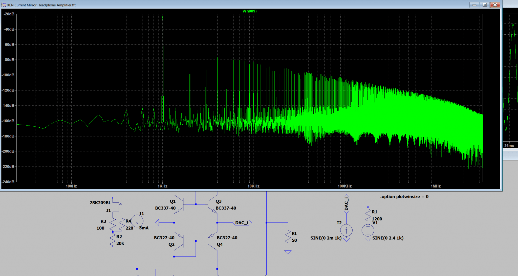This screenshot has height=276, width=518.
Task: Click the BC327-40 label above Q2
Action: [x=164, y=238]
